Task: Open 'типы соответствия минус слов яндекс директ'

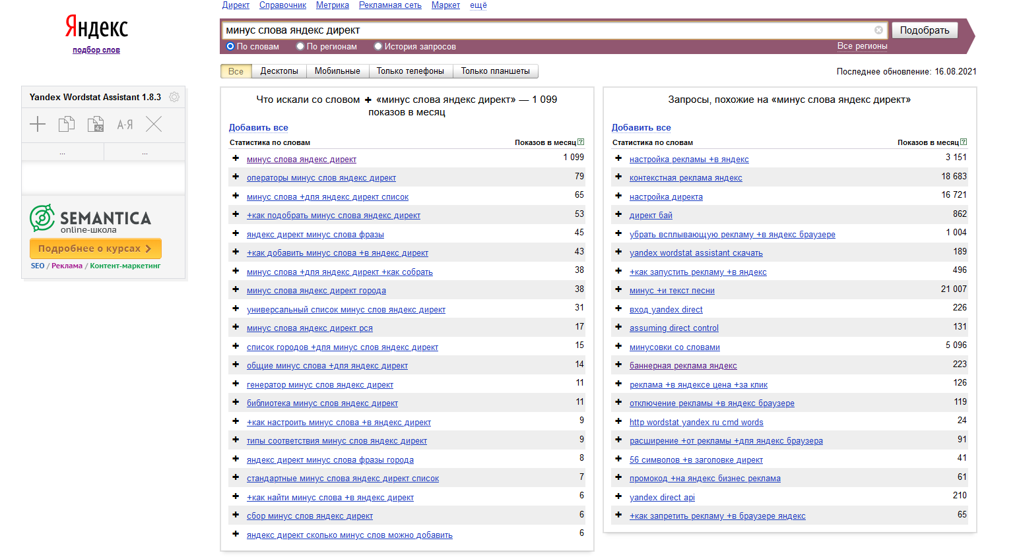Action: point(337,441)
